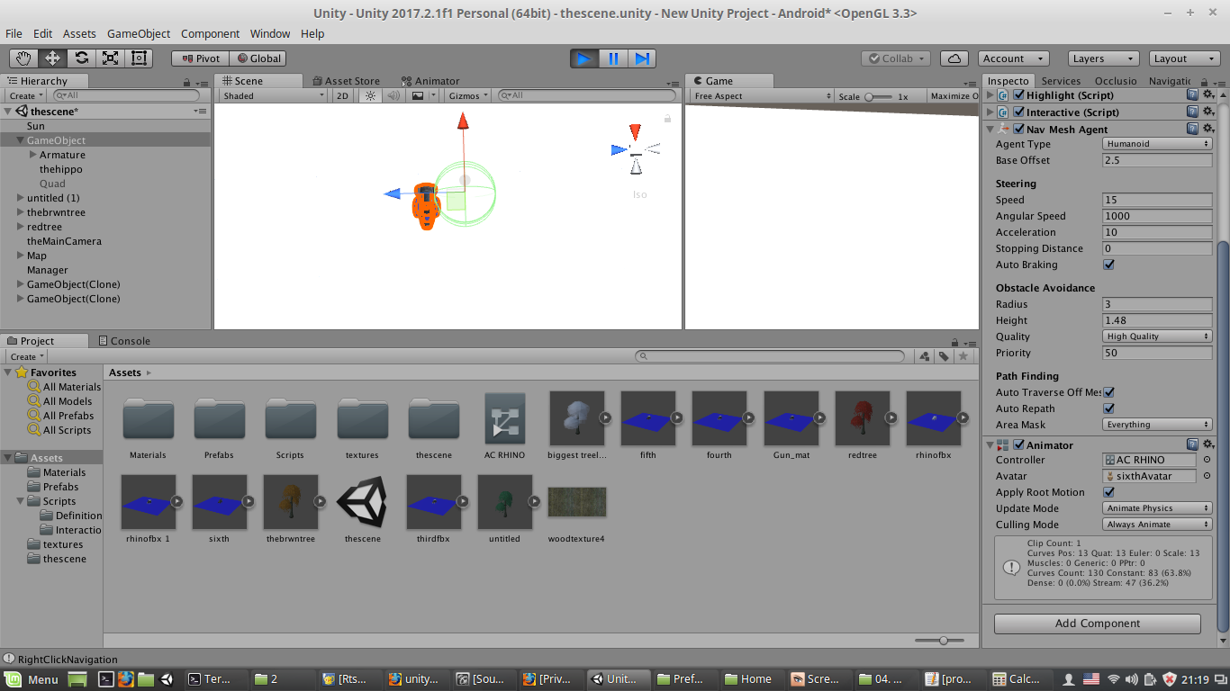Open the Account dropdown button
Viewport: 1230px width, 691px height.
[1012, 58]
